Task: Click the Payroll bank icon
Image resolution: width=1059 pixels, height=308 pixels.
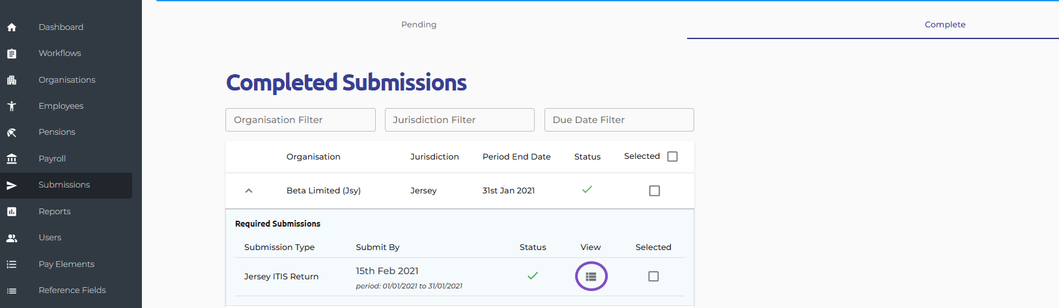Action: (x=12, y=159)
